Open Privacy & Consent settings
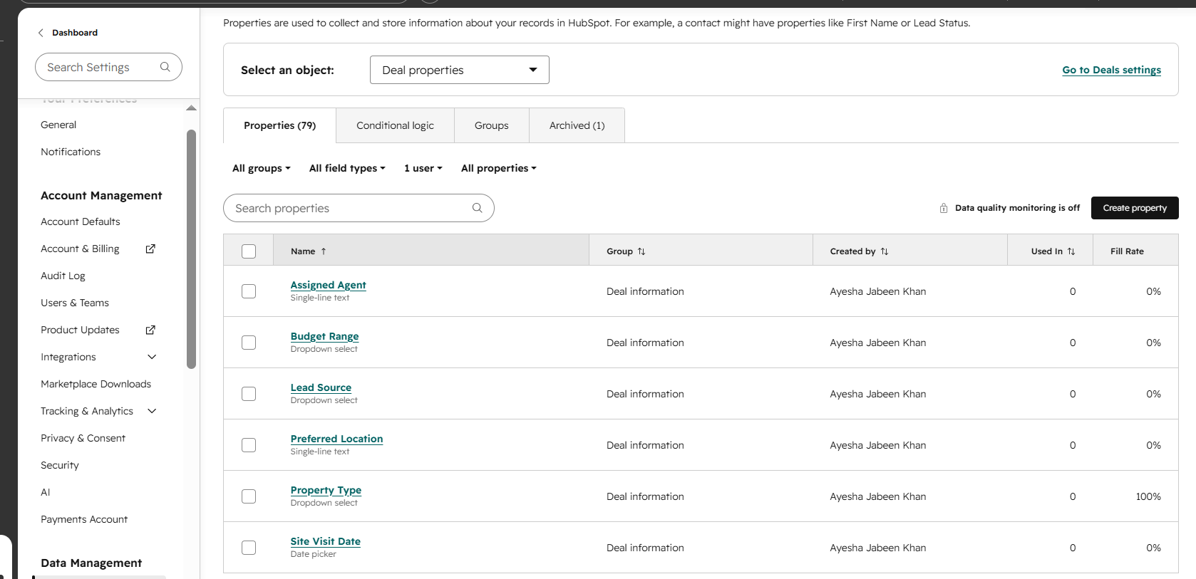 (83, 438)
